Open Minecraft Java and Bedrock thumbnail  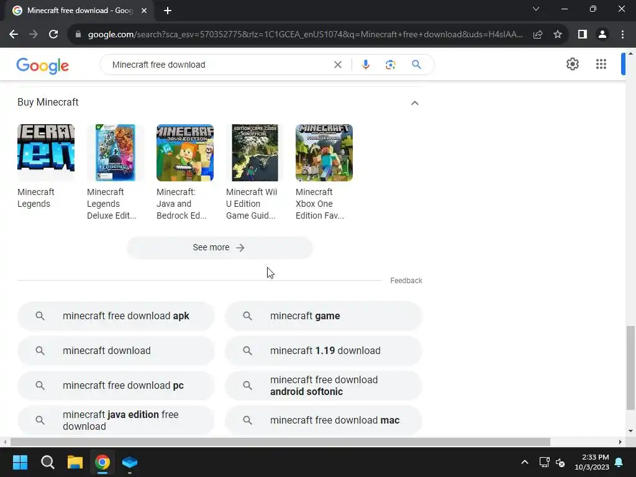point(185,153)
